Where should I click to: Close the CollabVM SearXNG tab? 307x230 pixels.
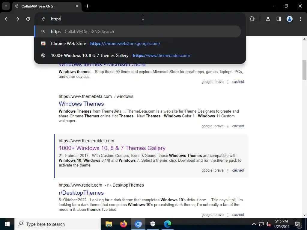77,6
